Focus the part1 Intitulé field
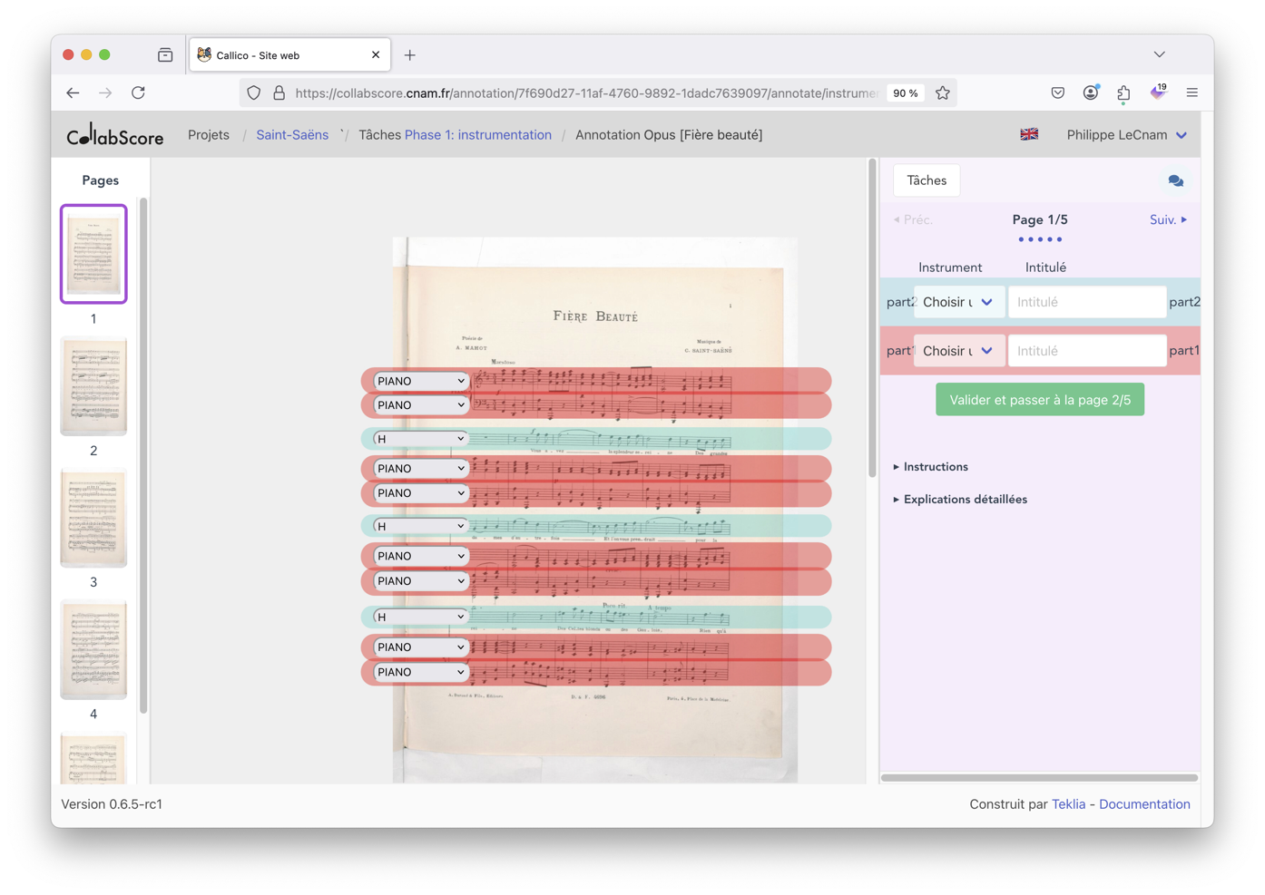 (1087, 351)
